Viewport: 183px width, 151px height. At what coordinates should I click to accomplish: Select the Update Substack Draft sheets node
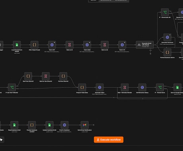tap(49, 125)
